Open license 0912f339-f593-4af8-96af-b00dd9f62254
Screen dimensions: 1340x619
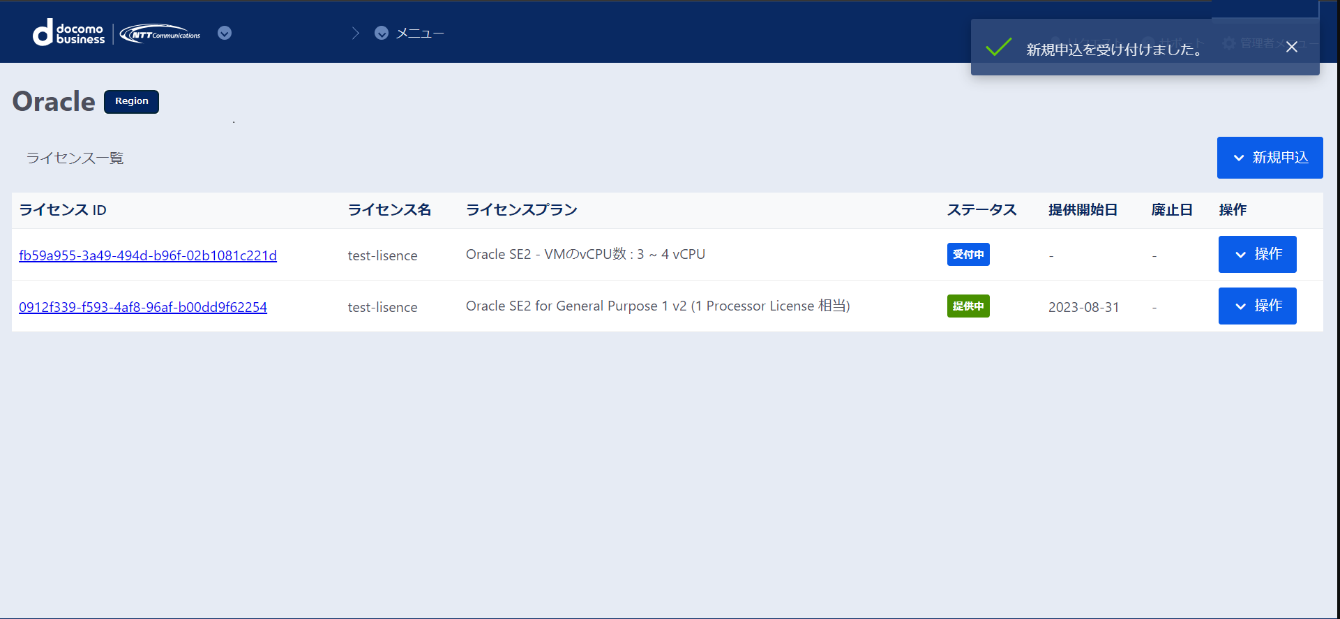point(143,307)
